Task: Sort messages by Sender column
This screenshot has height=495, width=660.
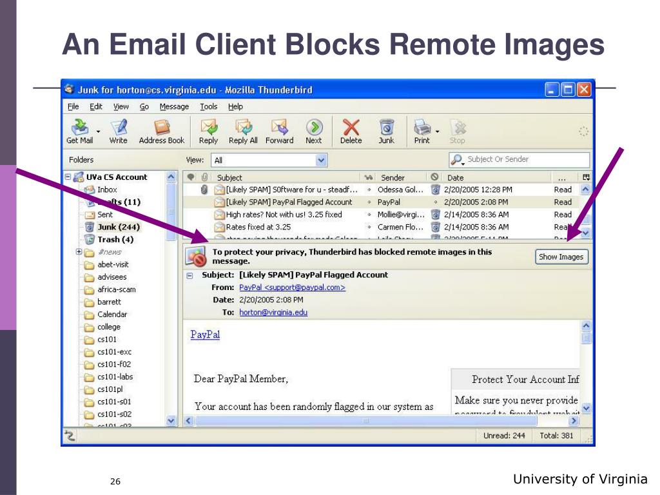Action: coord(402,177)
